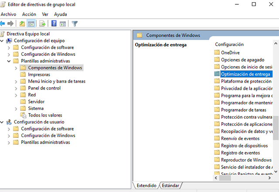Open the OneDrive folder in the list
279x192 pixels.
click(x=231, y=53)
